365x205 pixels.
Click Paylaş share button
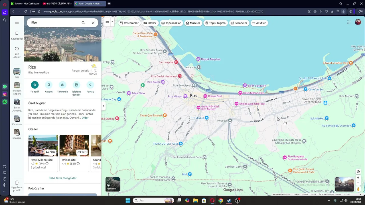coord(90,85)
